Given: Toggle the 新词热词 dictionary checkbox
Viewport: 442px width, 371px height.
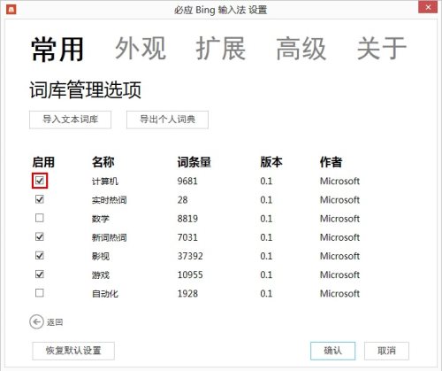Looking at the screenshot, I should pos(40,236).
